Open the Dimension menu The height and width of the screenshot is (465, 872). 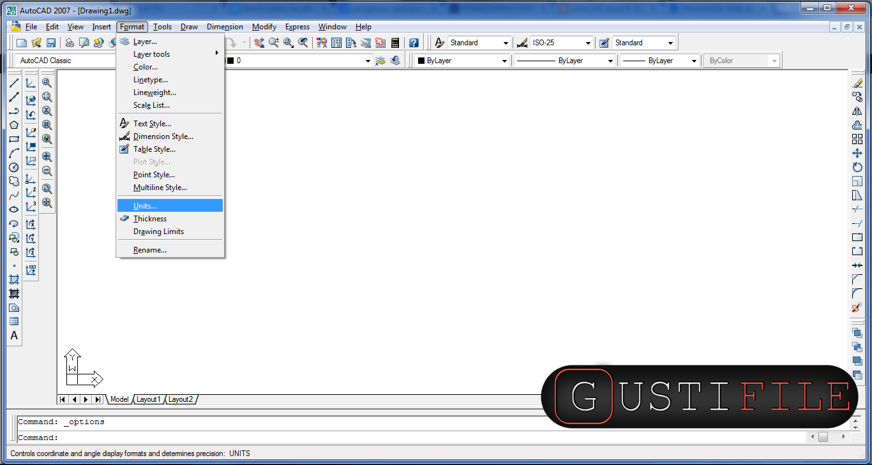coord(225,27)
